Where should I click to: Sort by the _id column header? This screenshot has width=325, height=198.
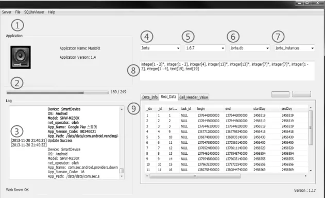click(x=160, y=109)
